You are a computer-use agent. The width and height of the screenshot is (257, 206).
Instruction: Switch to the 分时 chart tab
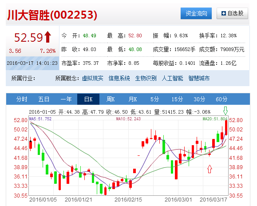pyautogui.click(x=22, y=99)
